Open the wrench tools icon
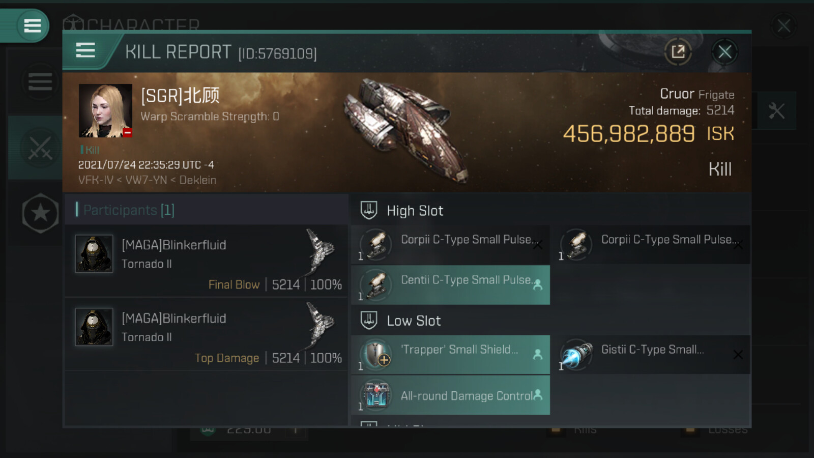 [x=776, y=111]
